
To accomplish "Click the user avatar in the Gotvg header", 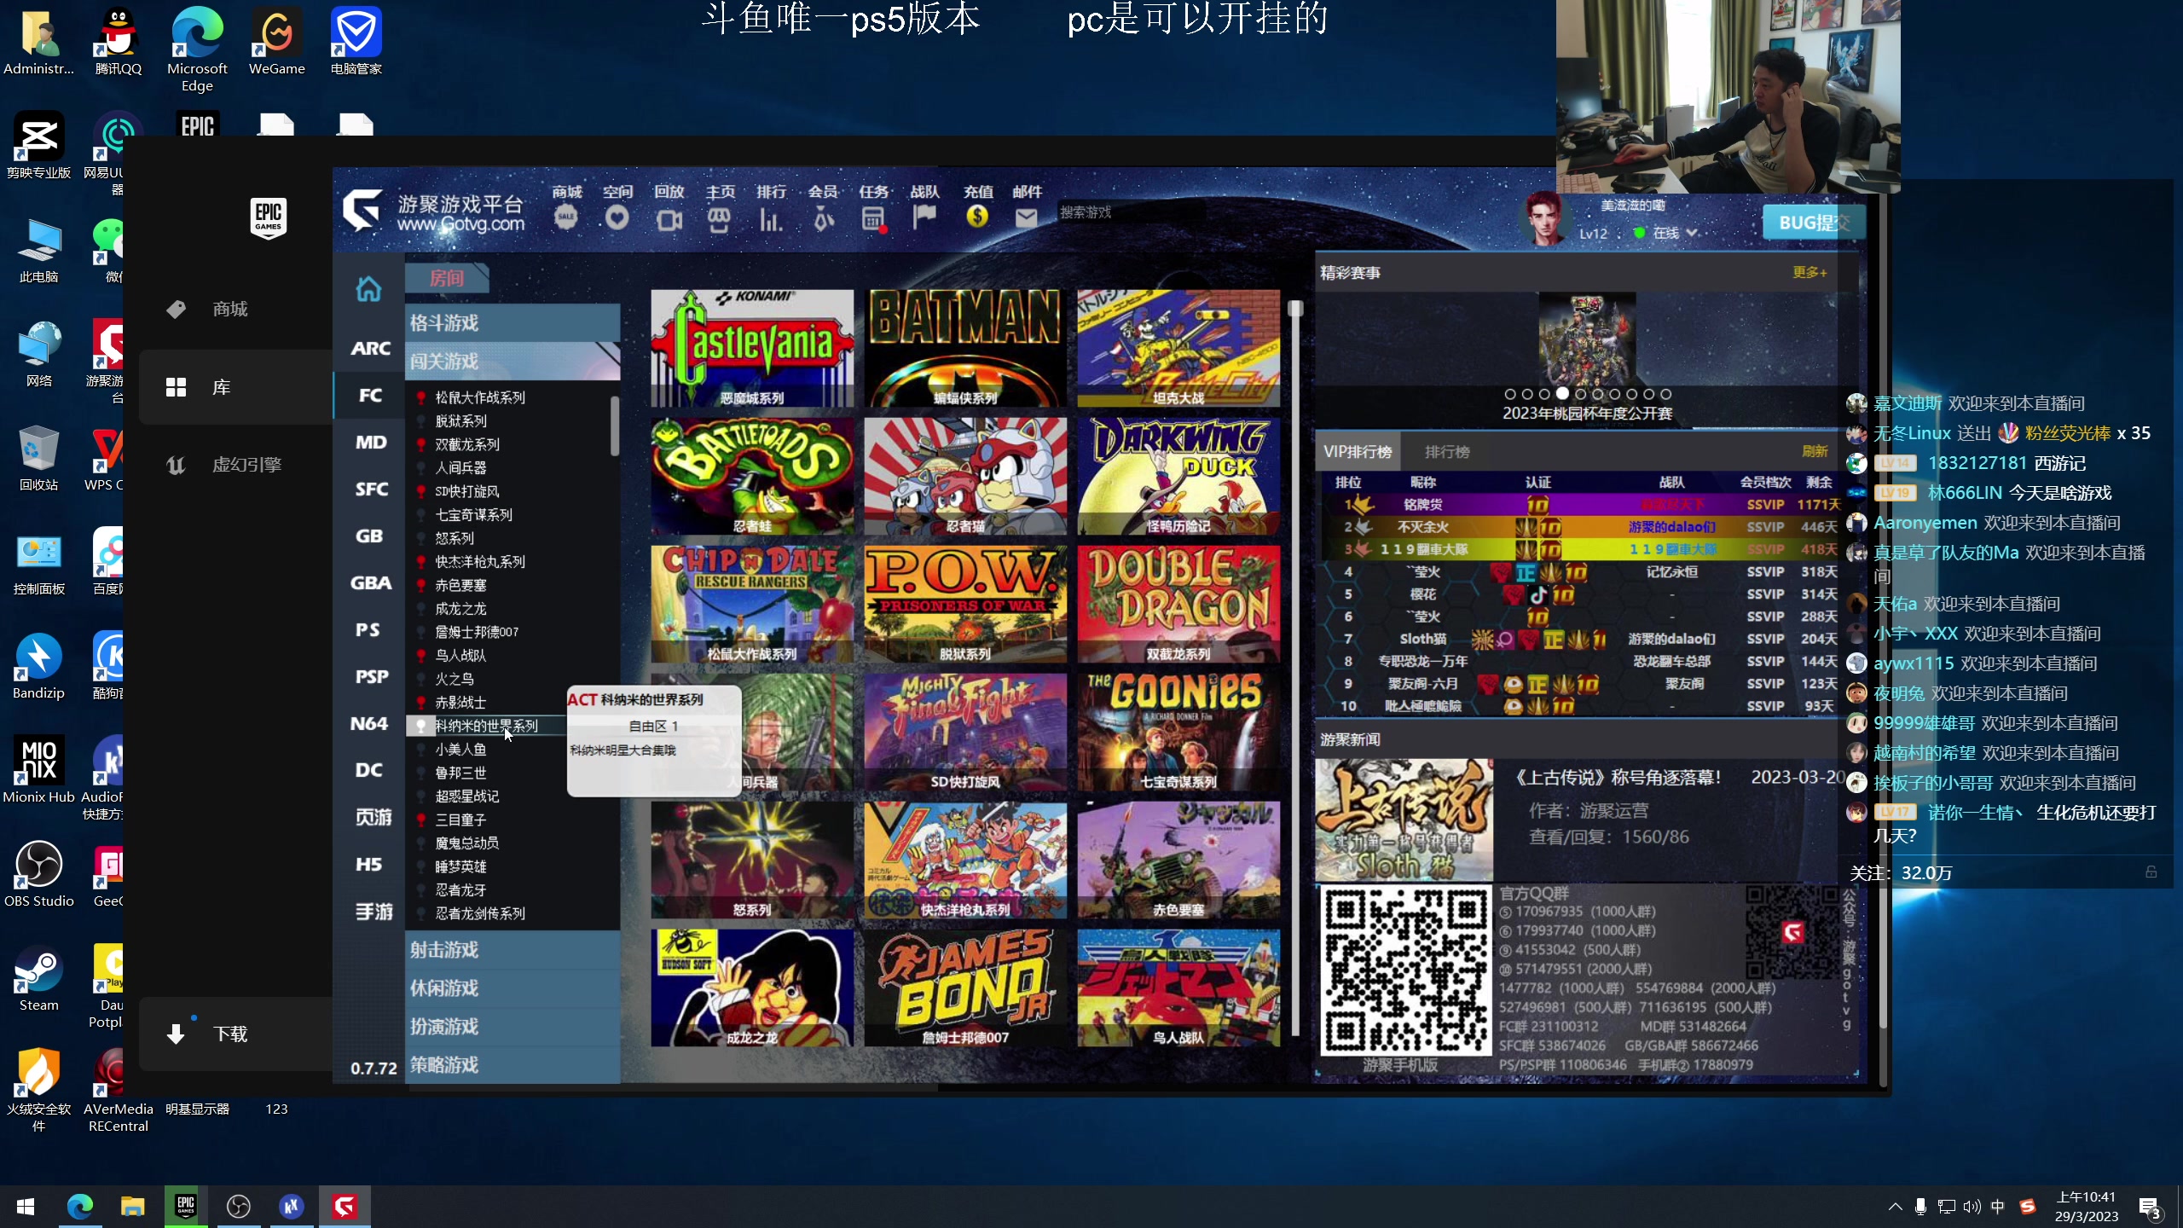I will point(1543,219).
